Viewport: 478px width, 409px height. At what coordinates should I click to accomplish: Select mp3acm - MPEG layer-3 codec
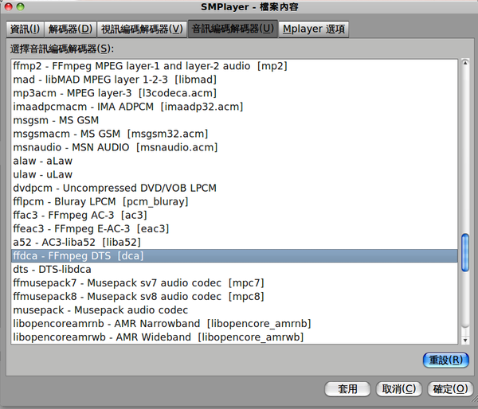click(234, 93)
